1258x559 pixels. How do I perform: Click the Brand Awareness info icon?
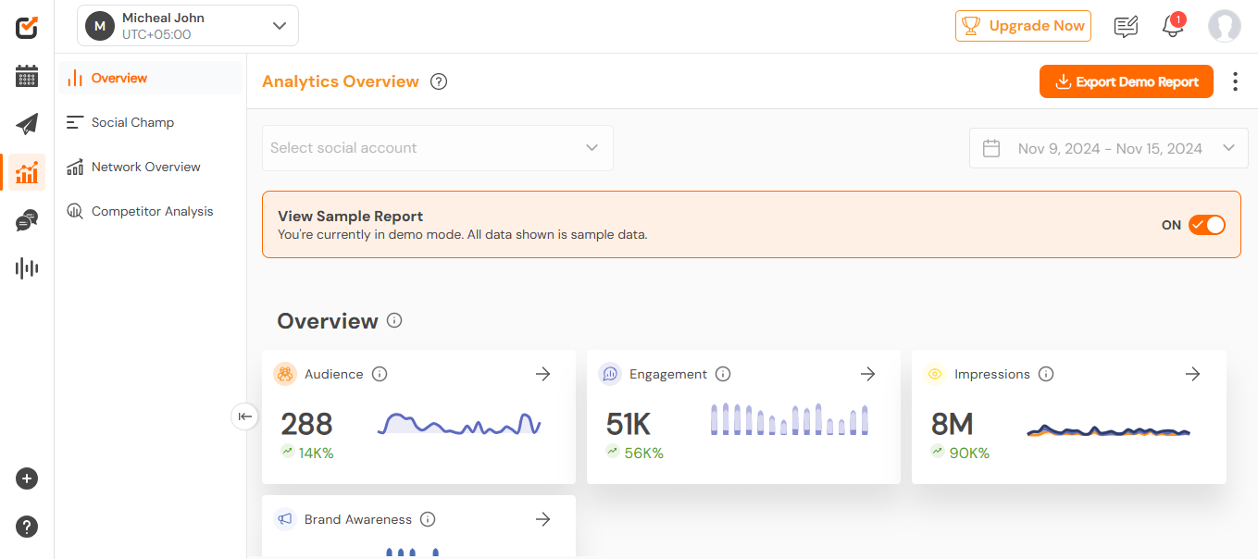[x=428, y=519]
